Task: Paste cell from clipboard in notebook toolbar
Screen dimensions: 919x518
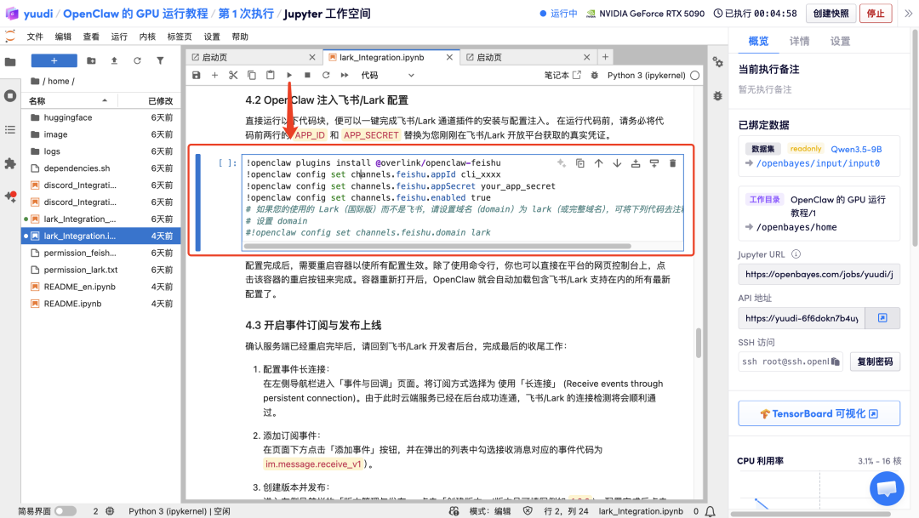Action: coord(271,75)
